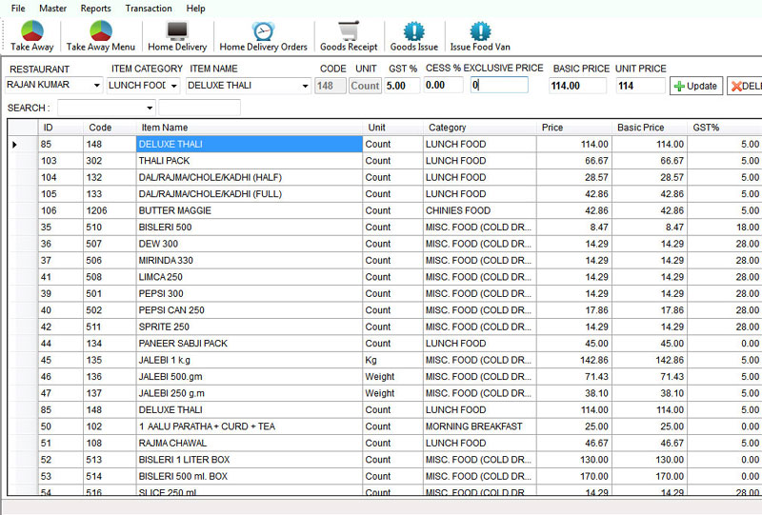Open Home Delivery Orders clock icon
This screenshot has width=762, height=515.
click(x=263, y=31)
